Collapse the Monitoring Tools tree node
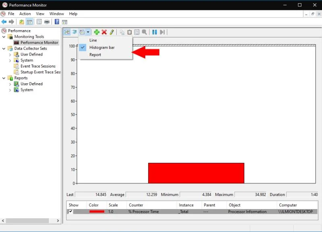The height and width of the screenshot is (232, 322). (x=4, y=37)
